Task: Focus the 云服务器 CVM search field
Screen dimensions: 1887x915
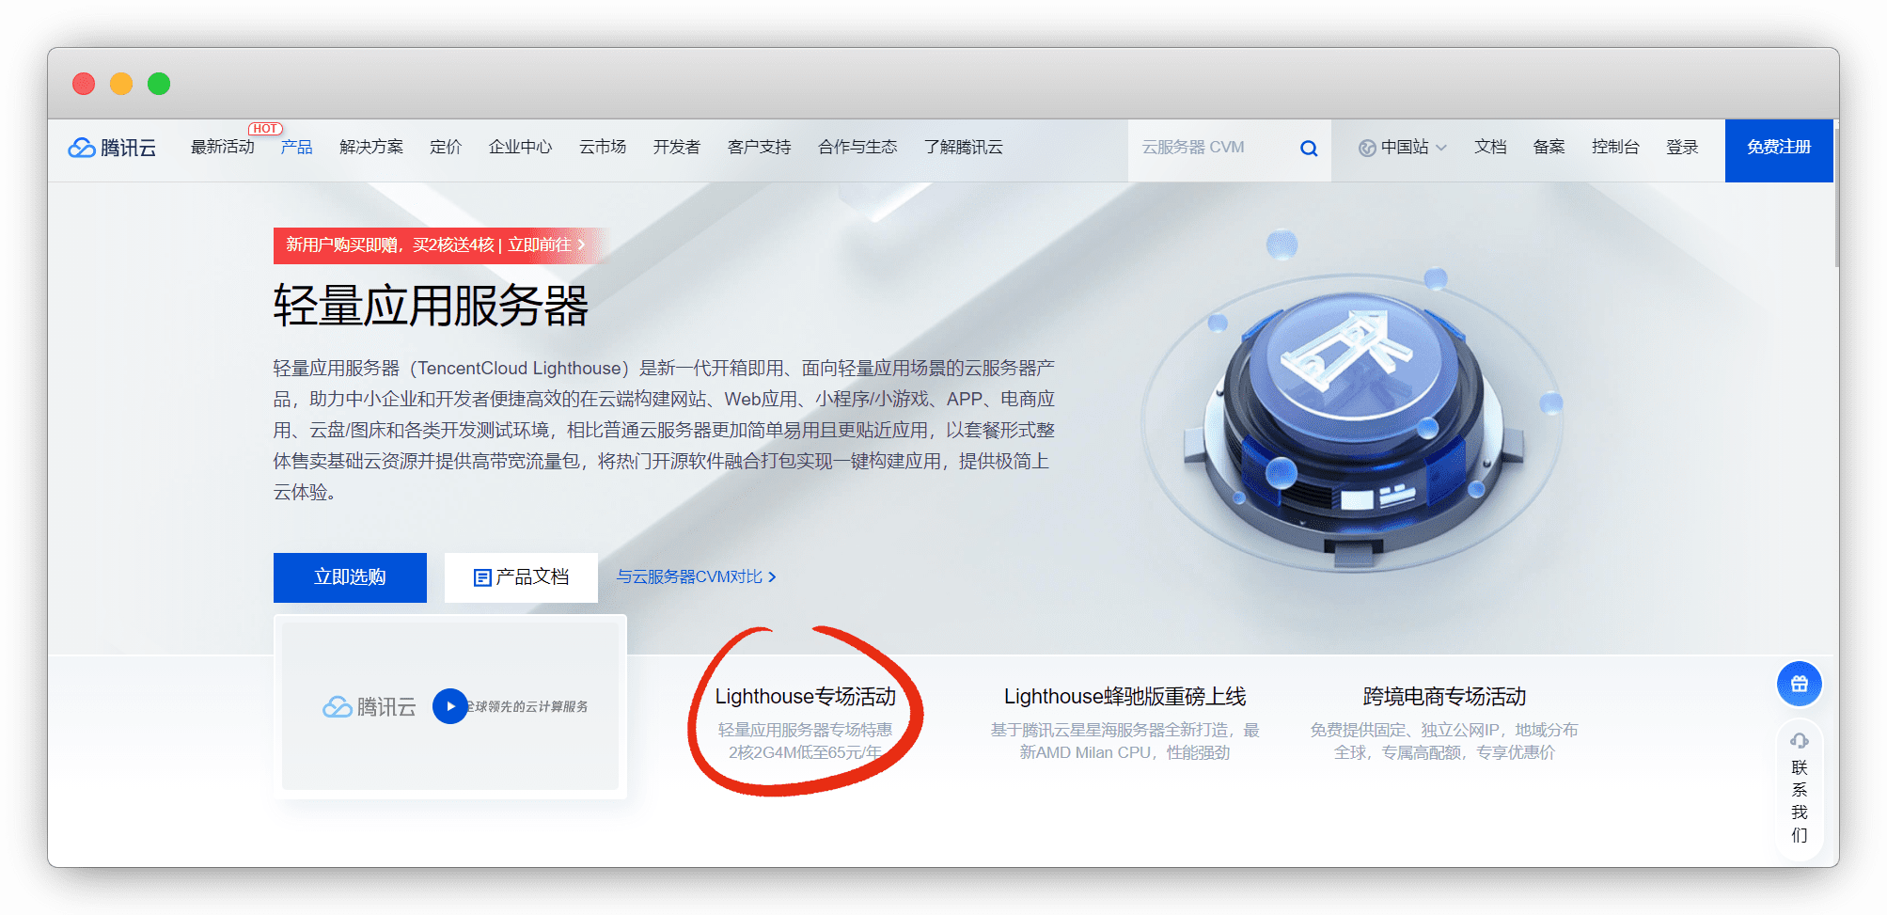Action: tap(1213, 148)
